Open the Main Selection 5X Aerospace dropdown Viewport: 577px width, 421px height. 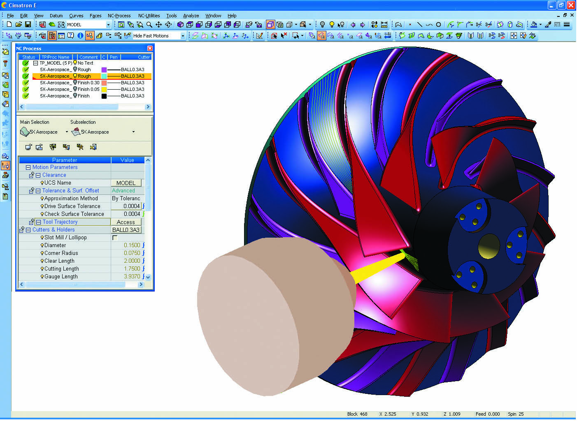pos(67,132)
